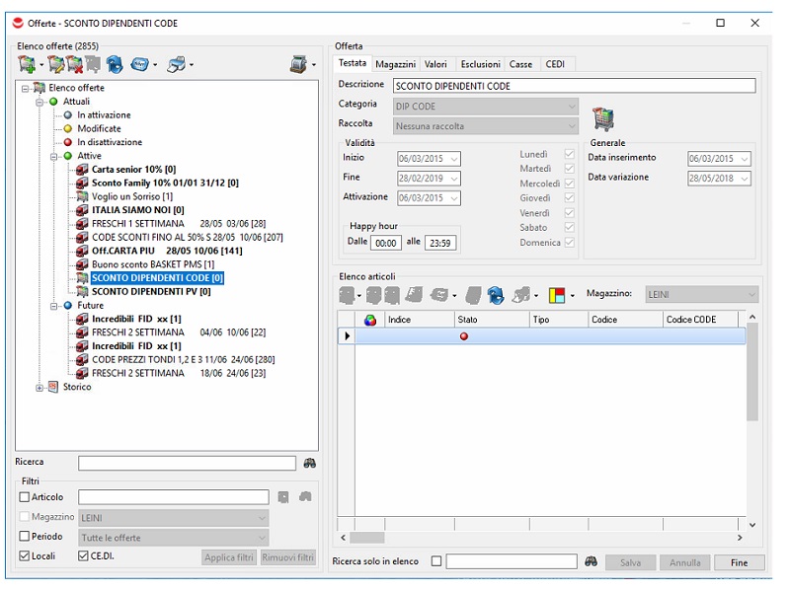The image size is (790, 590).
Task: Refresh the offers list with blue arrows icon
Action: [115, 65]
